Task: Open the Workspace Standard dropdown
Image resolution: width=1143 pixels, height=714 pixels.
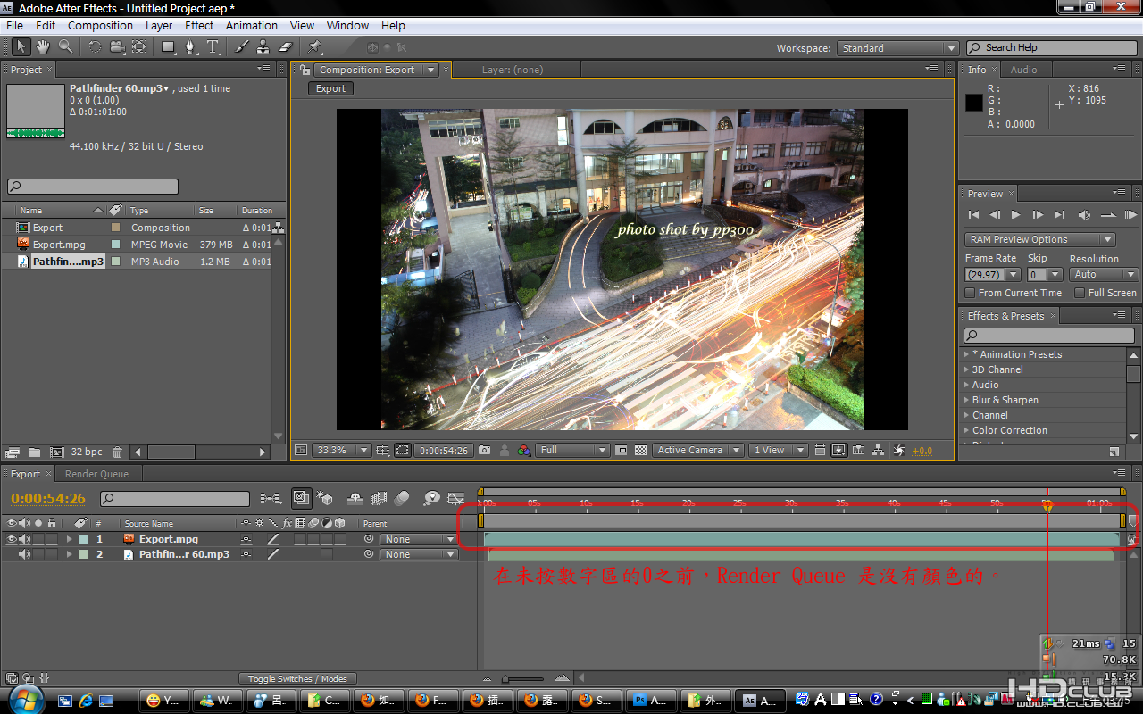Action: click(897, 48)
